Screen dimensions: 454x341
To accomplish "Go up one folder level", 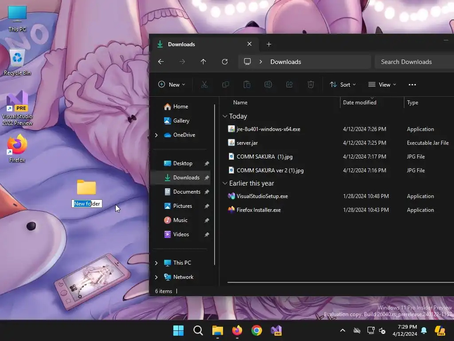I will 203,62.
